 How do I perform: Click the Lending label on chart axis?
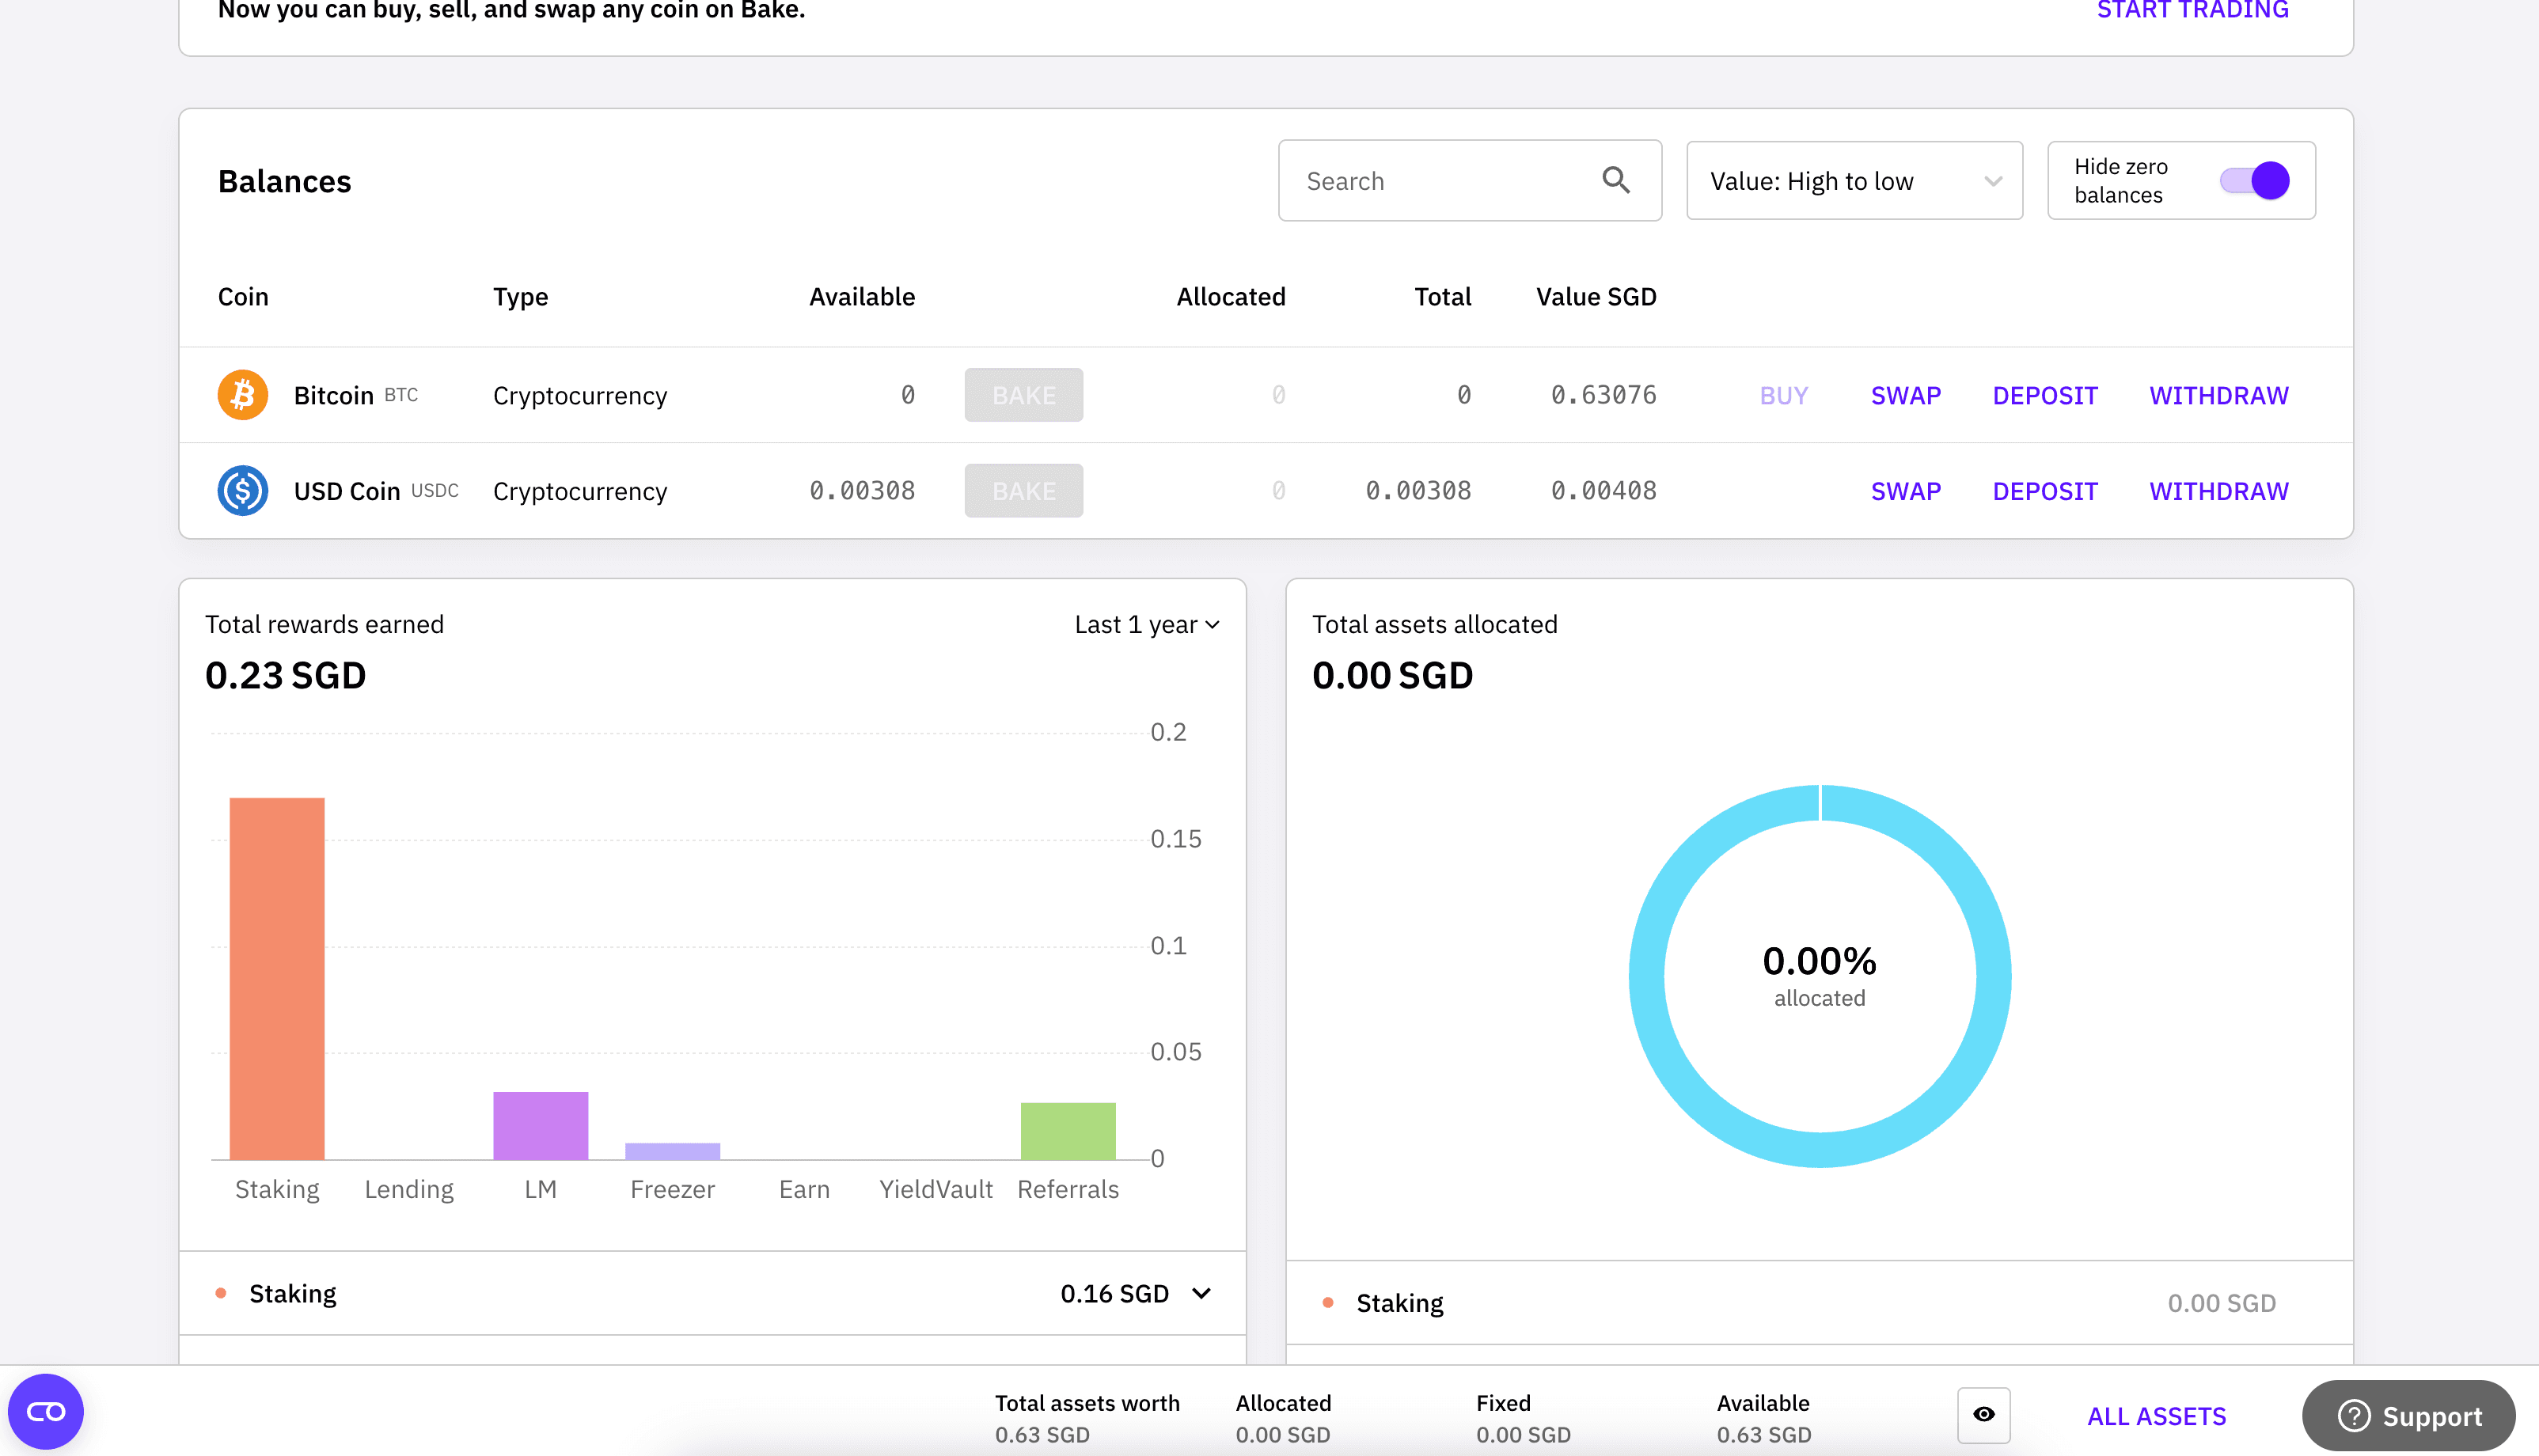click(x=409, y=1190)
